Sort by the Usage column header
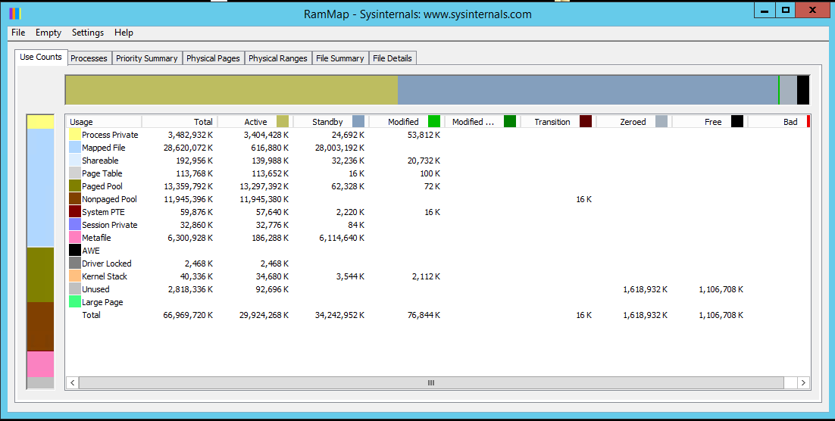Image resolution: width=835 pixels, height=421 pixels. click(104, 122)
